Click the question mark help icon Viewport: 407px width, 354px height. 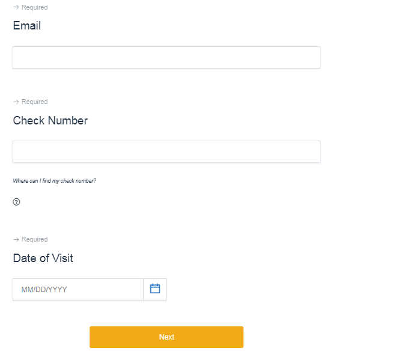point(16,202)
